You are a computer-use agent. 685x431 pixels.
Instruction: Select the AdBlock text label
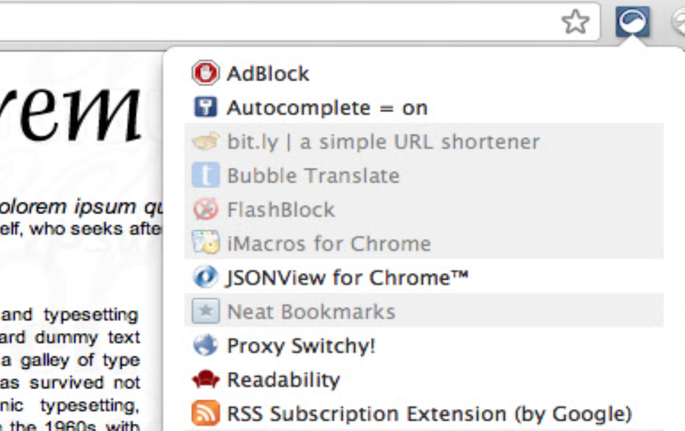[x=268, y=74]
